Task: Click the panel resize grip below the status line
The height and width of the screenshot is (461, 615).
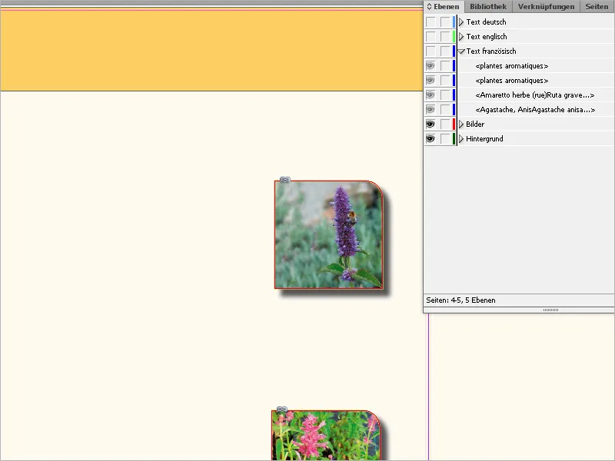Action: click(550, 310)
